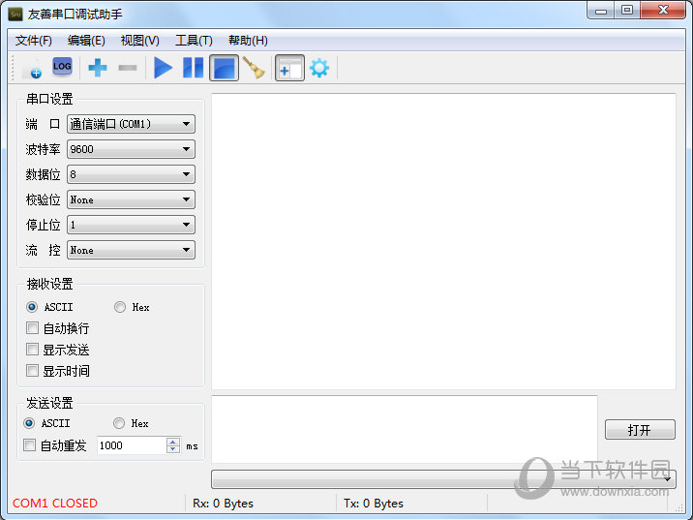Minimize the 友善串口调试助手 window
Viewport: 693px width, 520px height.
(x=601, y=11)
